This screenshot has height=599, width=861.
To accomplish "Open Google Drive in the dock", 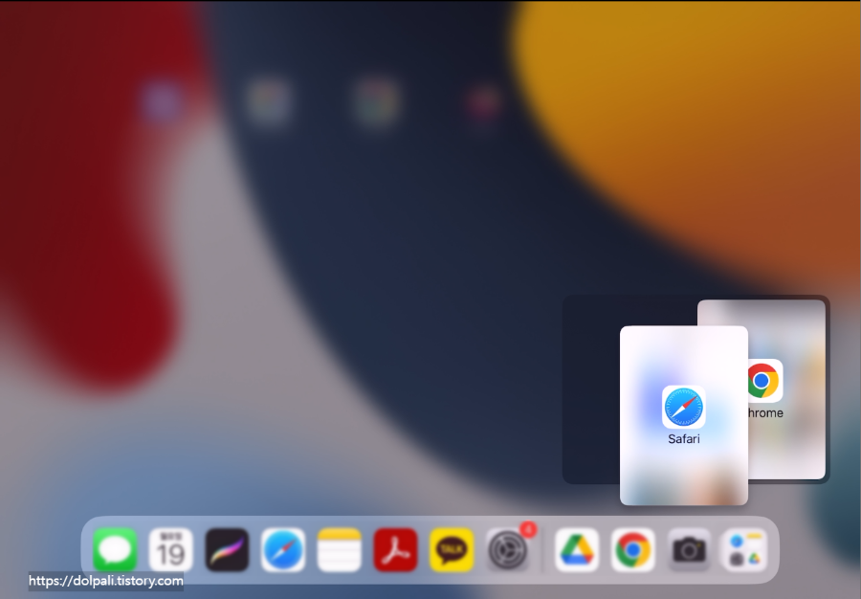I will [577, 549].
